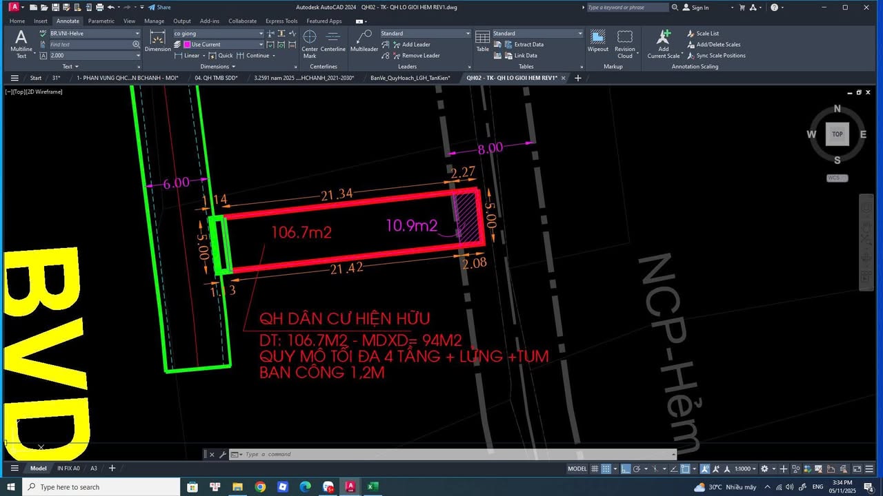Open the annotation scale 1:1000 dropdown
Image resolution: width=883 pixels, height=496 pixels.
click(x=744, y=468)
